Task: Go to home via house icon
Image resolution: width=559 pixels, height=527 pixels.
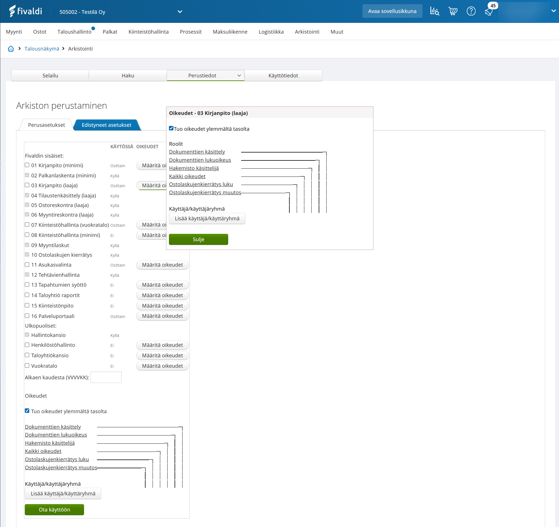Action: 11,49
